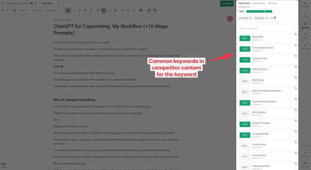Toggle center text alignment
This screenshot has width=311, height=170.
pyautogui.click(x=104, y=10)
